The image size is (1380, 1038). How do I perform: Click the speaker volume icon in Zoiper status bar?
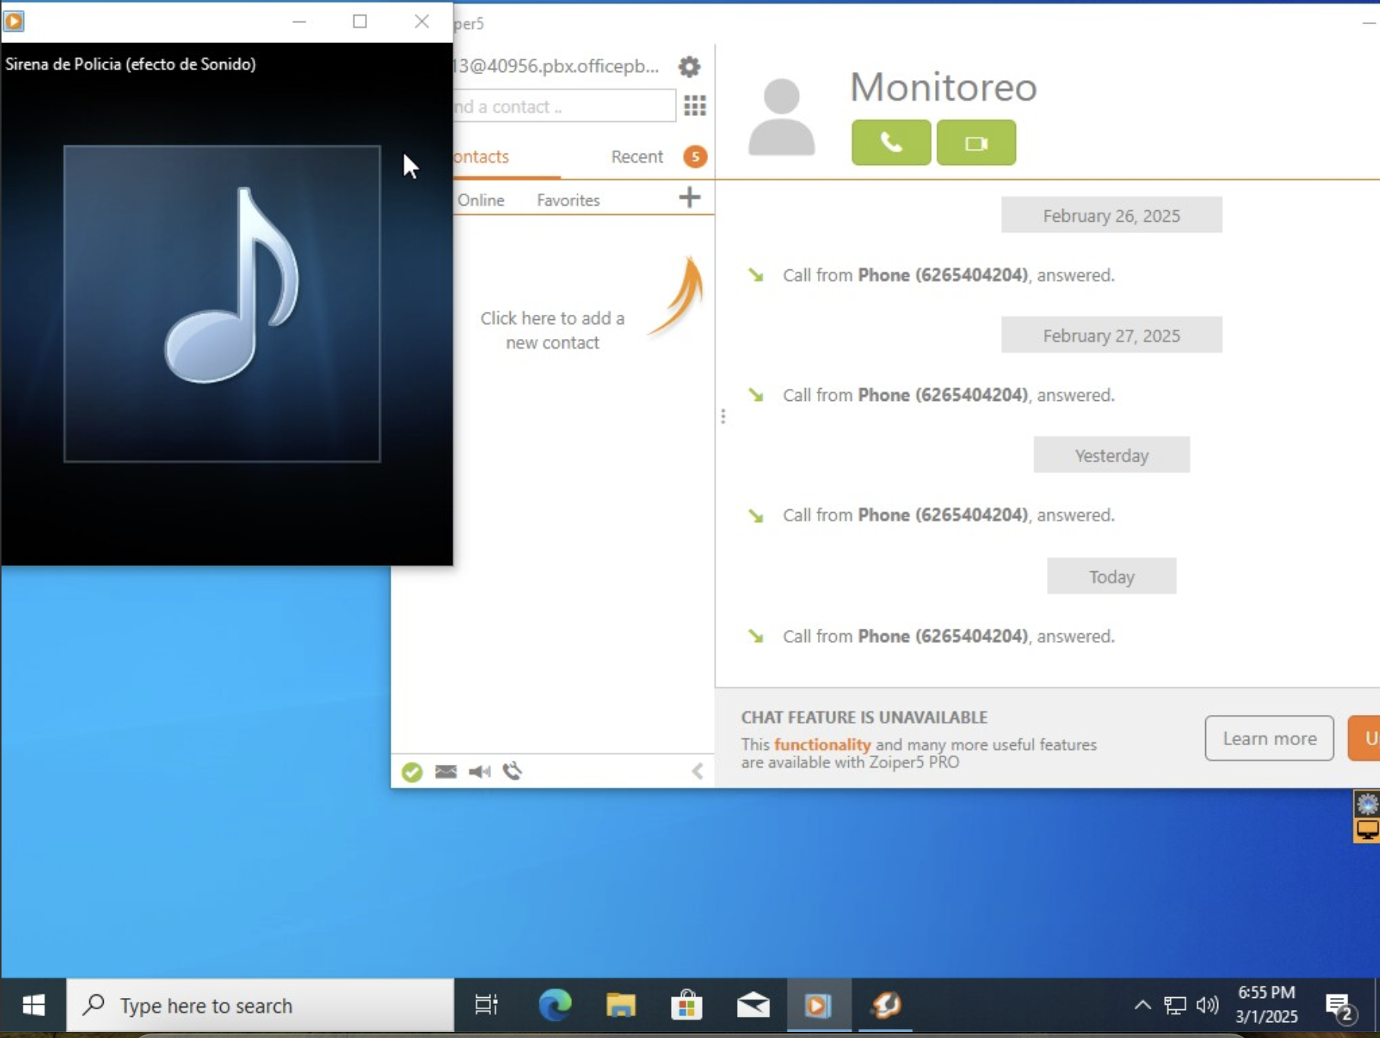click(480, 771)
